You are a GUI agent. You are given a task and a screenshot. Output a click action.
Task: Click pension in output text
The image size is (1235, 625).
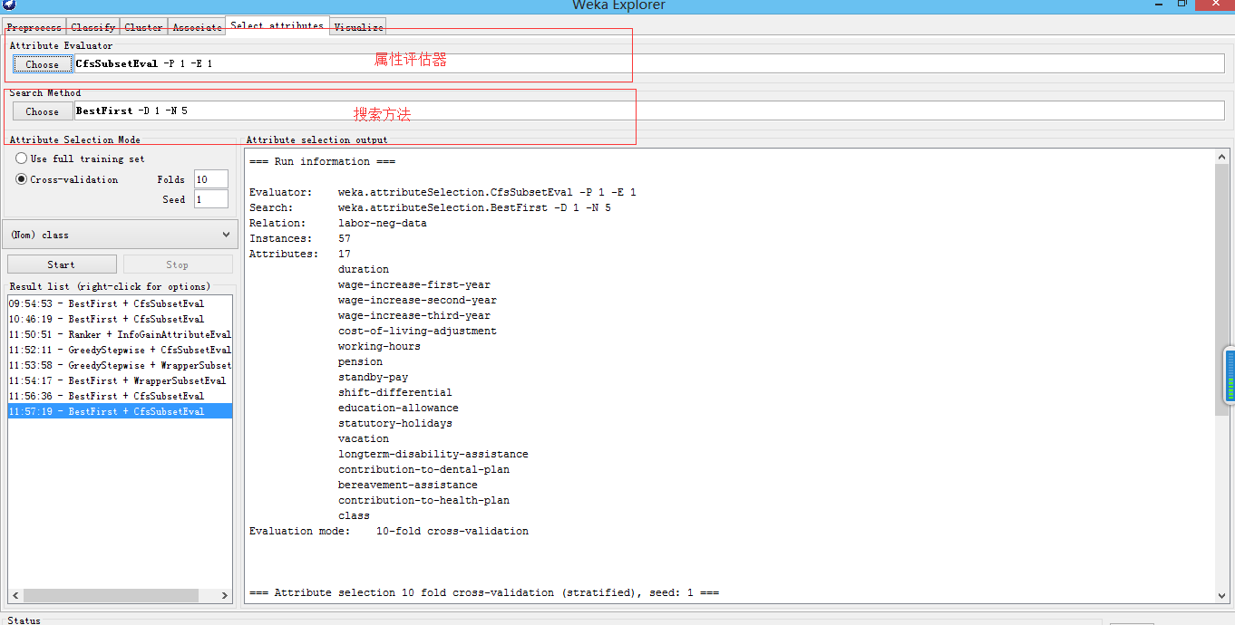[360, 361]
